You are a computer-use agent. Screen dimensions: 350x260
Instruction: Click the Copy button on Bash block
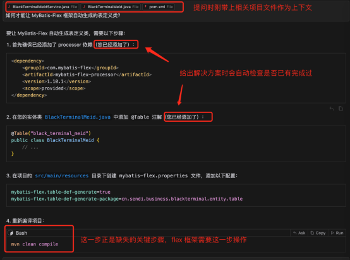pos(318,233)
